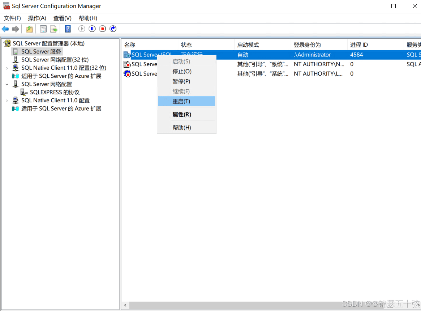Image resolution: width=421 pixels, height=311 pixels.
Task: Expand the SQL Native Client 11.0 配置(32 位) node
Action: [x=7, y=68]
